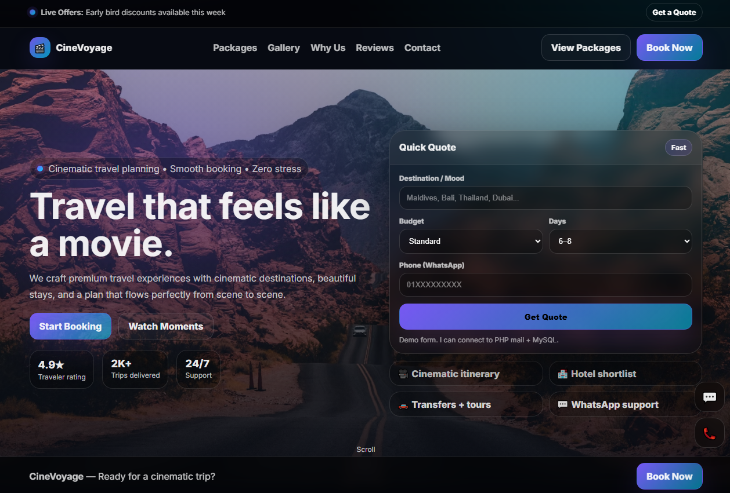This screenshot has height=493, width=730.
Task: Click the CineVoyage film logo icon
Action: (39, 48)
